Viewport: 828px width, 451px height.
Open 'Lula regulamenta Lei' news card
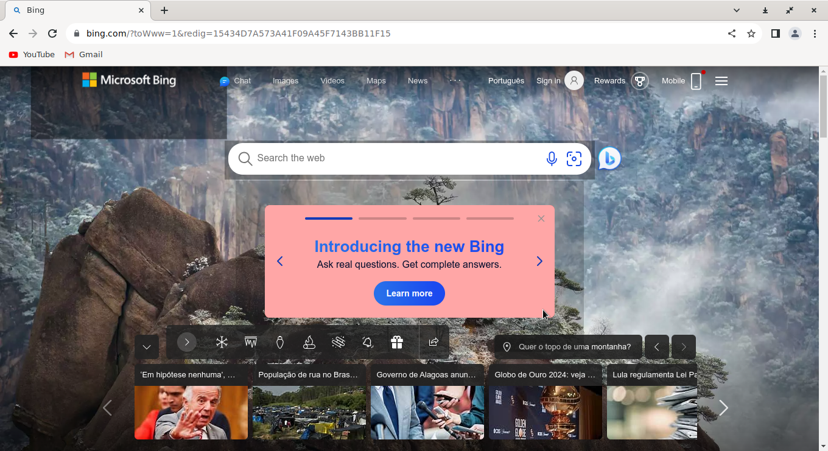652,402
